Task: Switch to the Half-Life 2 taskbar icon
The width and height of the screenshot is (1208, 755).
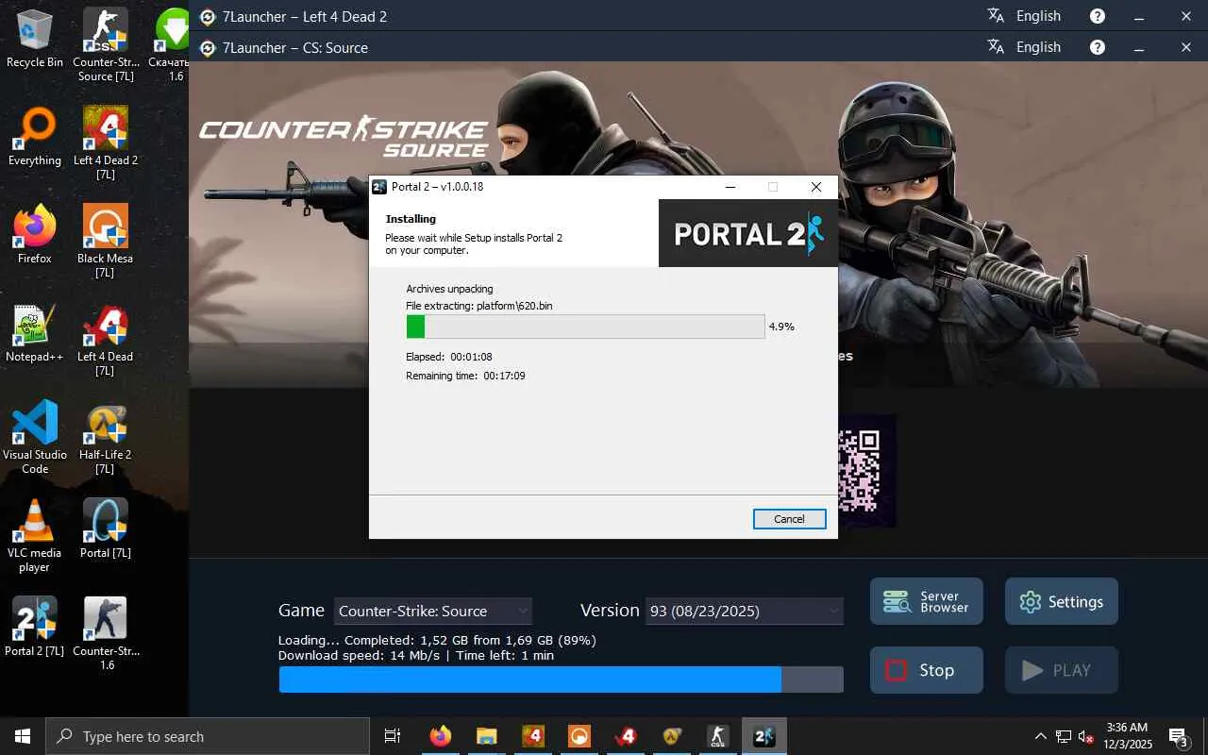Action: point(672,736)
